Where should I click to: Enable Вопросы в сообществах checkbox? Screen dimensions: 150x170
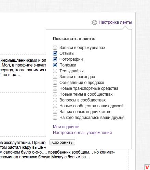(x=55, y=100)
